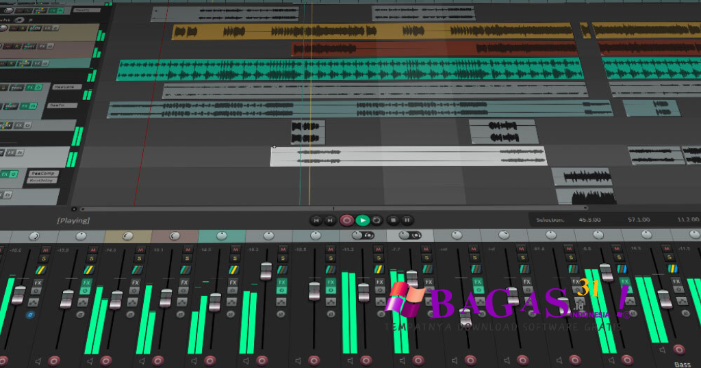Select the long yellow audio item

[x=372, y=31]
